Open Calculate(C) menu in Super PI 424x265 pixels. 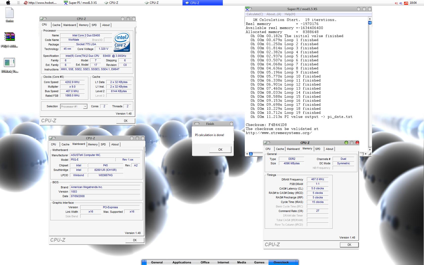coord(255,14)
